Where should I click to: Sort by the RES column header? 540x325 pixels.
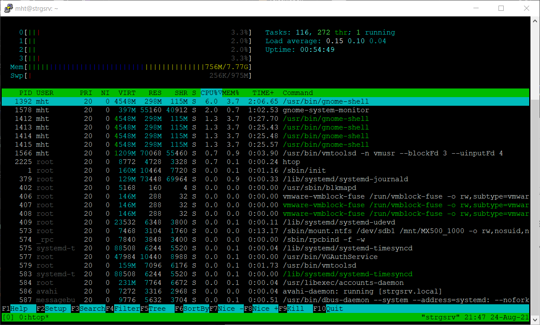tap(155, 93)
